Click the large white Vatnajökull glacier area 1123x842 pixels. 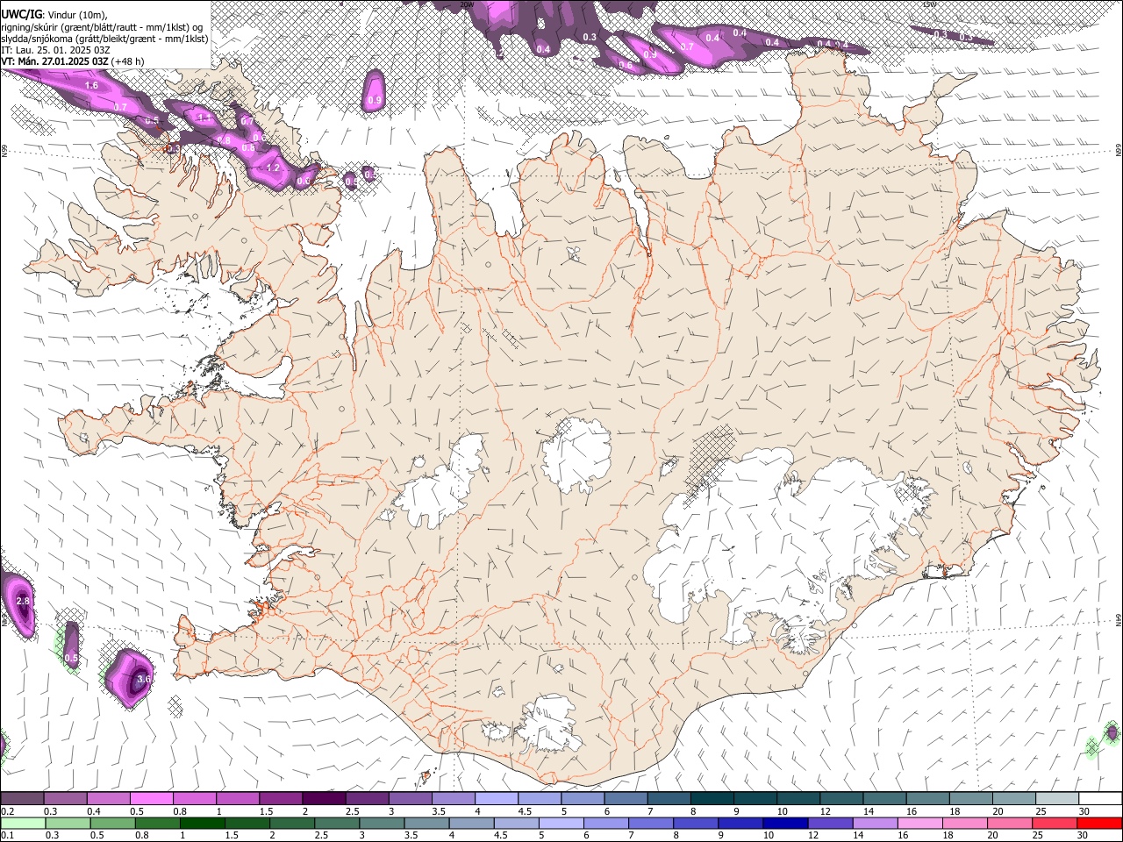coord(790,544)
